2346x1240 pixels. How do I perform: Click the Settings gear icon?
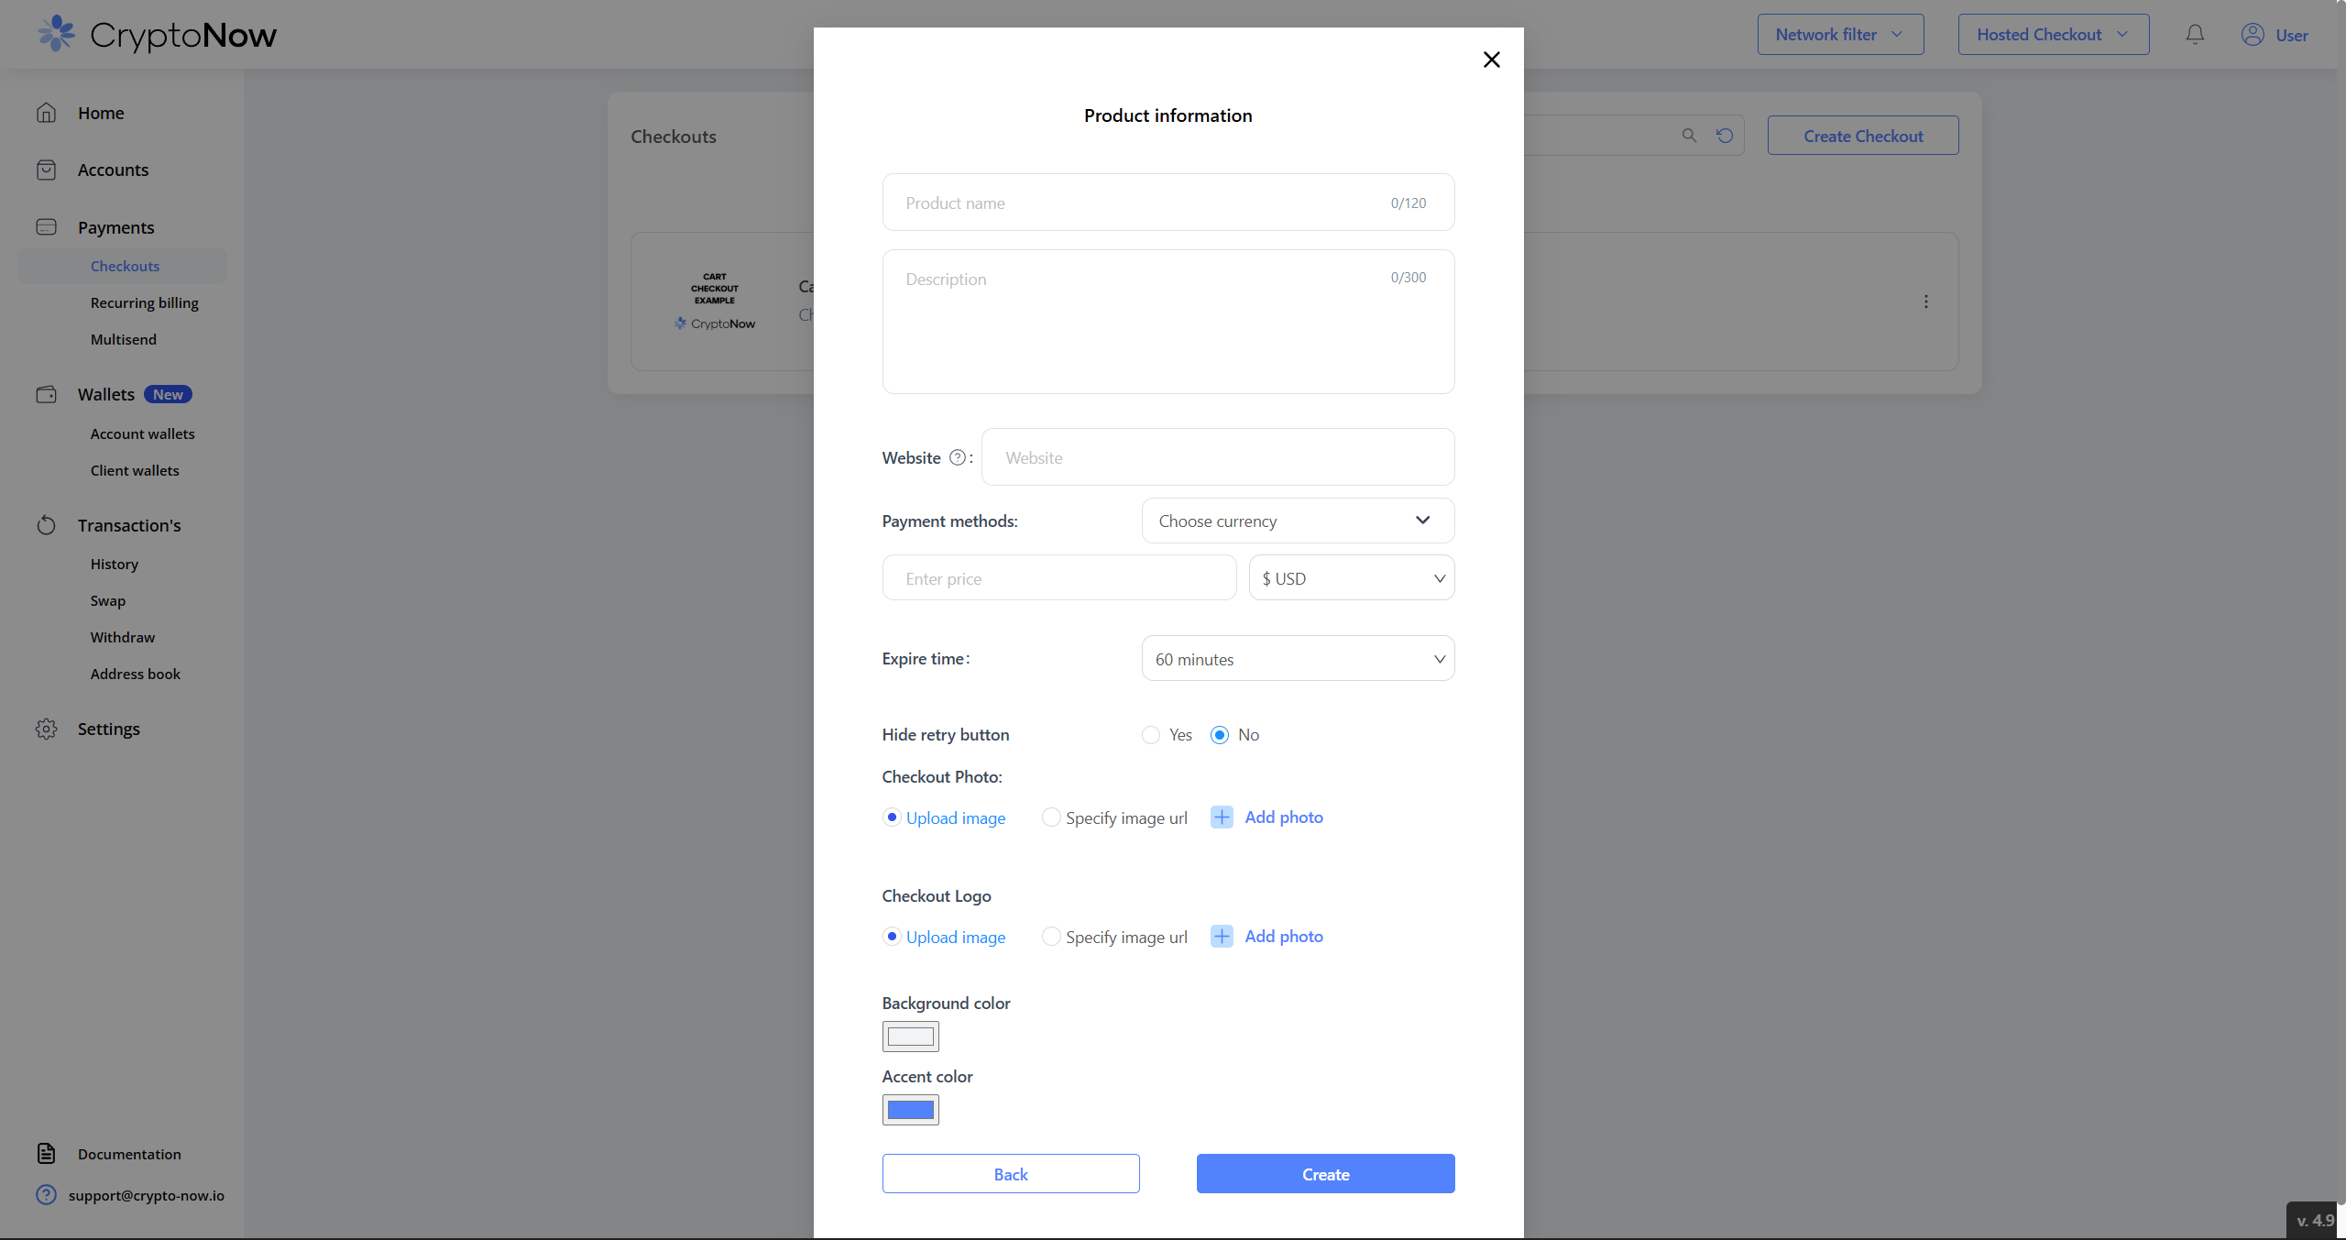(47, 729)
